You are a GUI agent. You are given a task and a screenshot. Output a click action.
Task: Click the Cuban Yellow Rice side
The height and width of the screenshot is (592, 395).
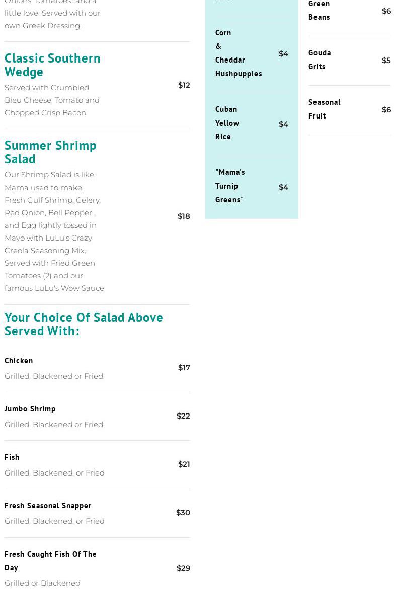coord(227,123)
